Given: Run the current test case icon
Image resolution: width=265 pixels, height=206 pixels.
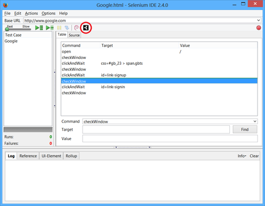Looking at the screenshot, I should [50, 28].
